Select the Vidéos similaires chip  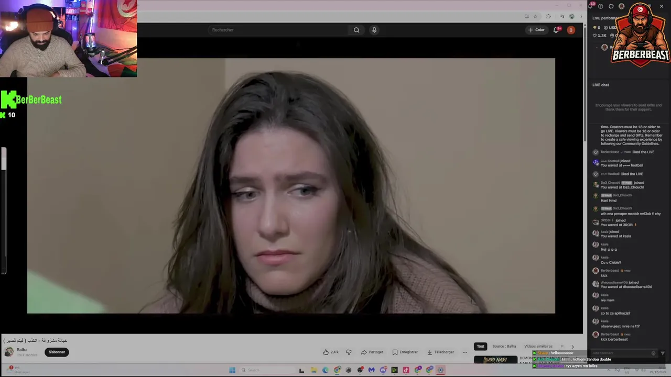538,346
